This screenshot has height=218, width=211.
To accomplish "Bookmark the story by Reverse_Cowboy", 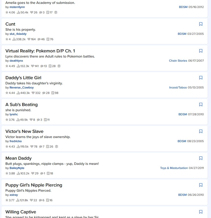I will pyautogui.click(x=201, y=78).
